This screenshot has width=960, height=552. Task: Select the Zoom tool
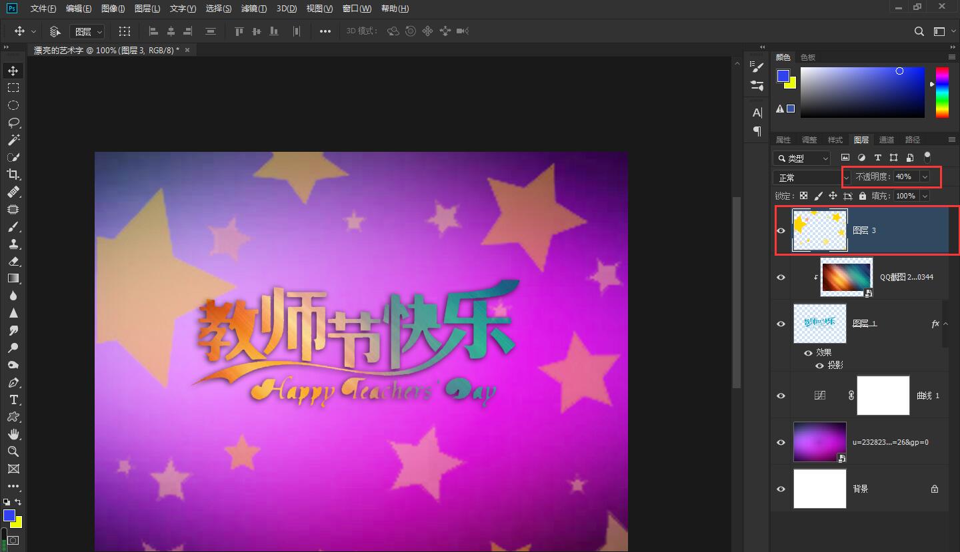tap(13, 451)
